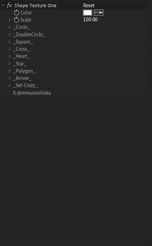The width and height of the screenshot is (152, 246).
Task: Click the Color stopwatch icon
Action: [16, 13]
